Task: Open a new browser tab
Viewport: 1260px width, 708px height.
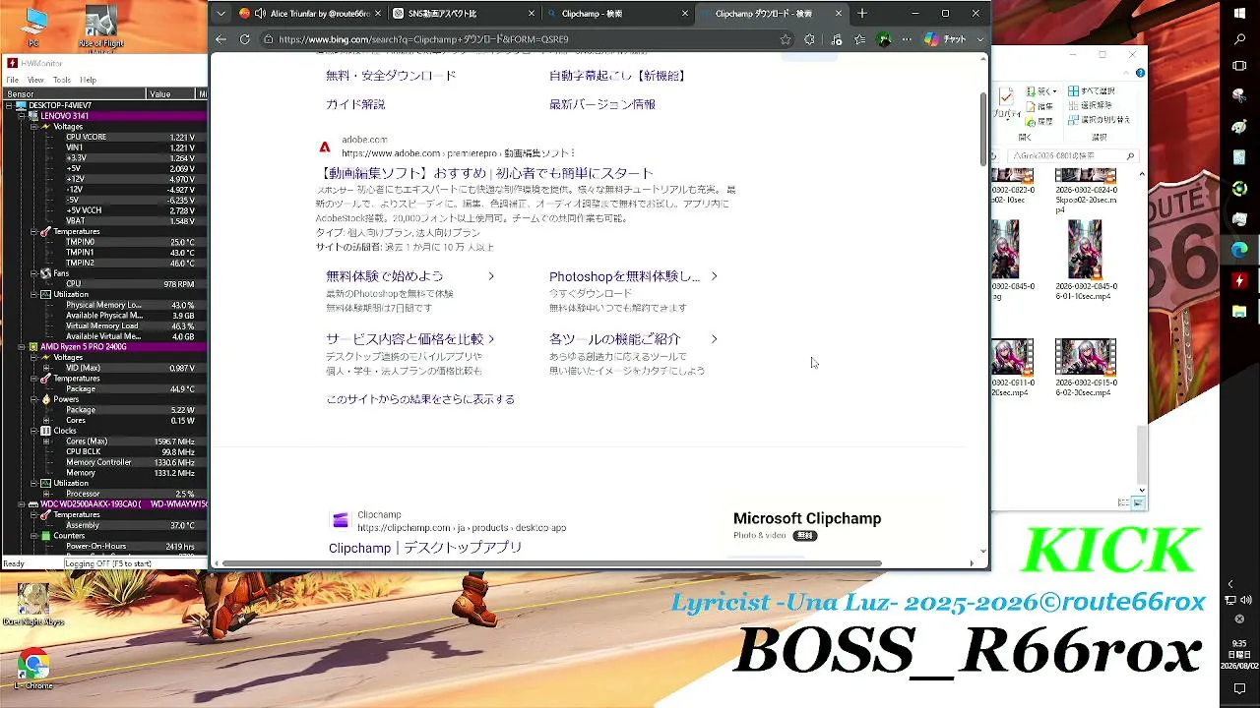Action: pyautogui.click(x=862, y=14)
